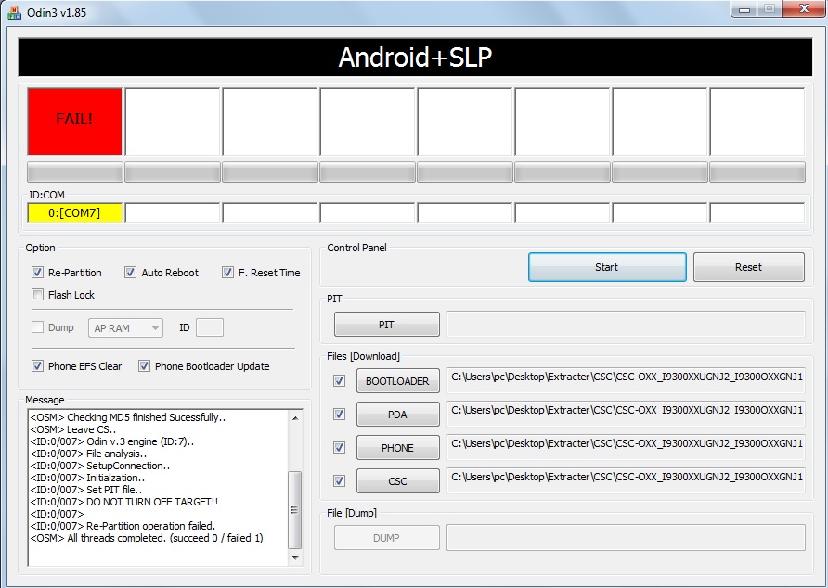Click the DUMP button
This screenshot has height=588, width=828.
(x=387, y=537)
